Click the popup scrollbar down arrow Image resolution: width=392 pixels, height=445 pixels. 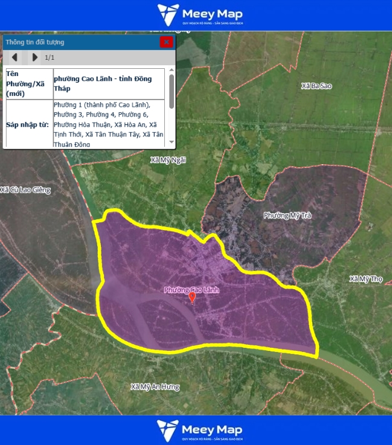click(x=172, y=142)
